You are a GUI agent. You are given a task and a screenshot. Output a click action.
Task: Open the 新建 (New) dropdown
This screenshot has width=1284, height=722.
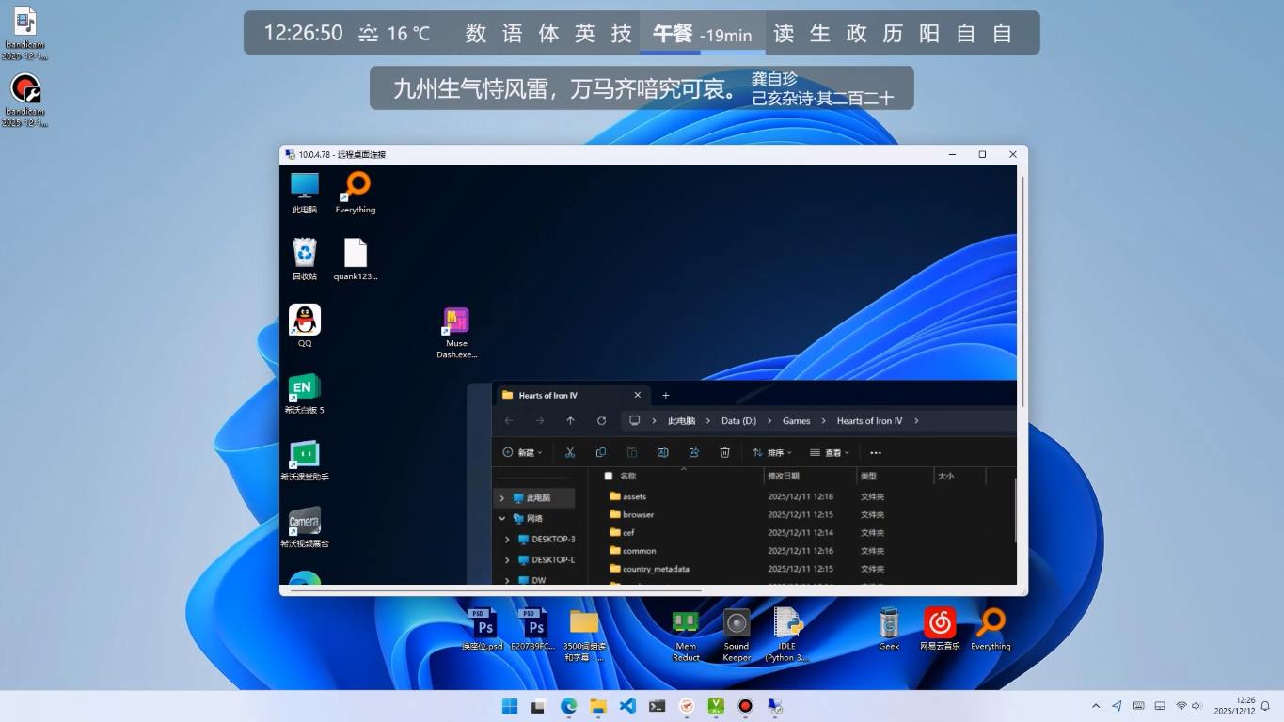(523, 452)
